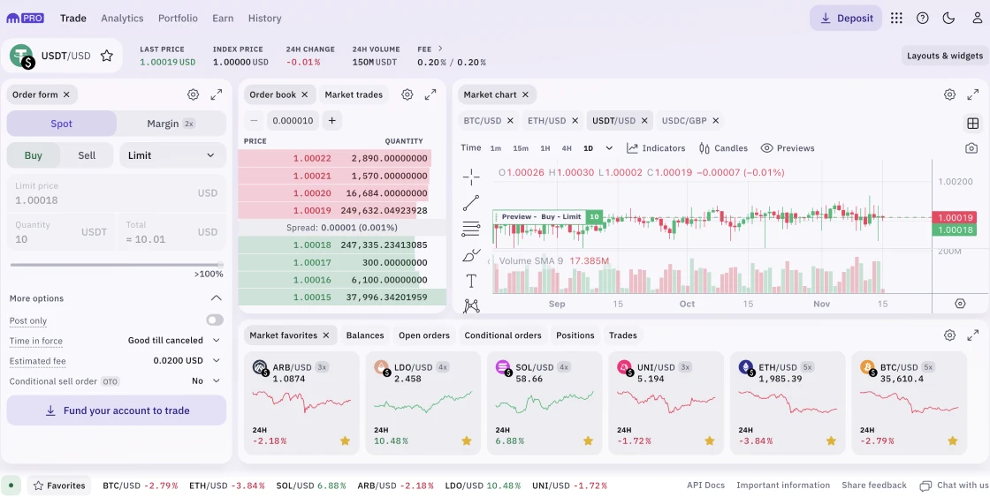Switch to the Balances tab
Viewport: 990px width, 497px height.
365,335
